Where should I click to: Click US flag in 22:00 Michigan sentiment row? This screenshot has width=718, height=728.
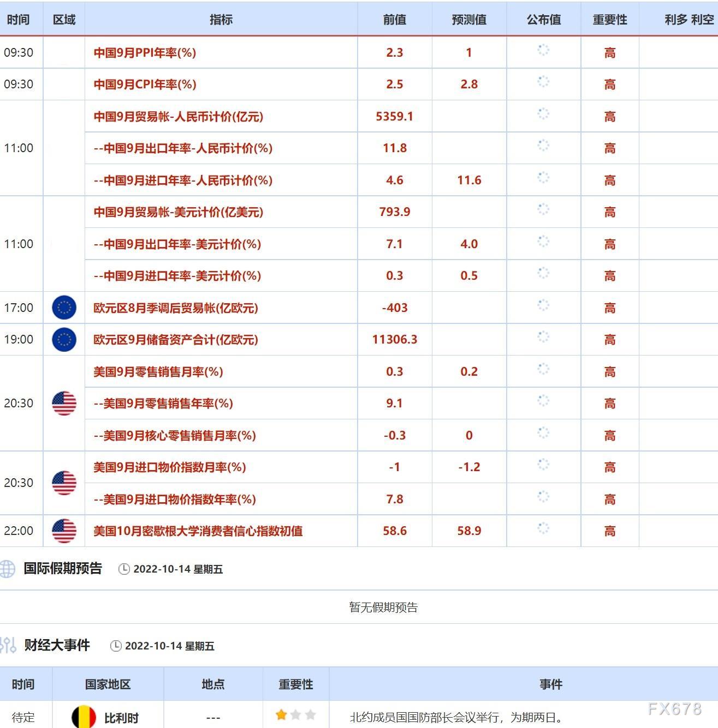tap(64, 531)
